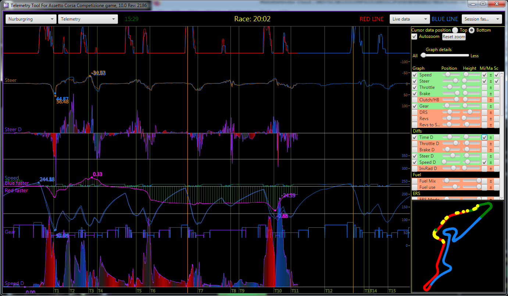Disable the Speed graph checkbox

(x=415, y=75)
